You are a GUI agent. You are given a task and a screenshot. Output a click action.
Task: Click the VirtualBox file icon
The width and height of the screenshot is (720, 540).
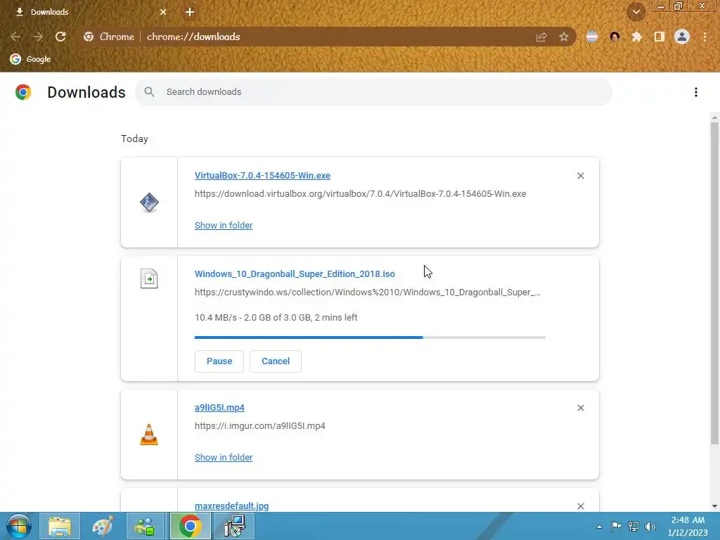point(149,202)
